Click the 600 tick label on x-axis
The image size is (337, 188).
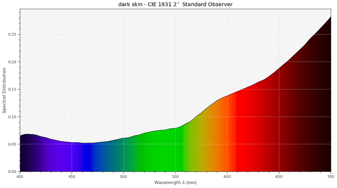point(227,177)
